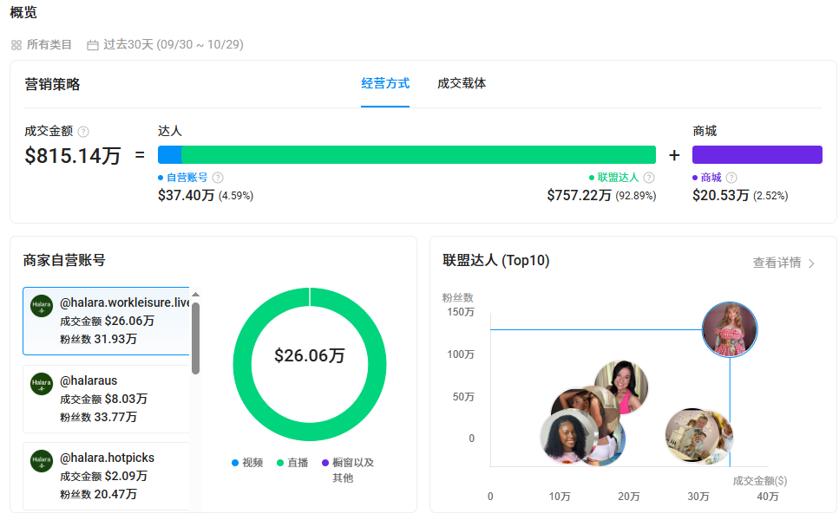Click the help icon beside 自营账号
Viewport: 839px width, 520px height.
point(218,178)
